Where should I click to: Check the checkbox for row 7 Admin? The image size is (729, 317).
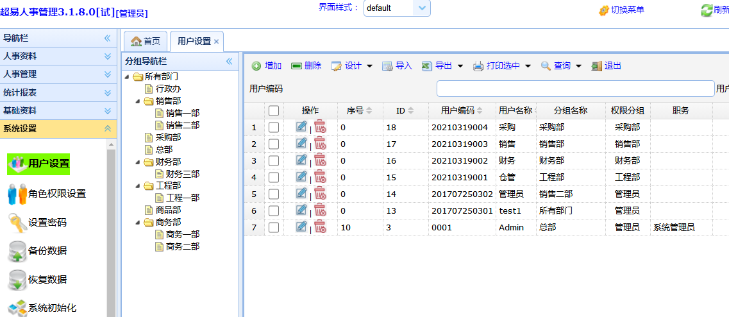tap(274, 227)
